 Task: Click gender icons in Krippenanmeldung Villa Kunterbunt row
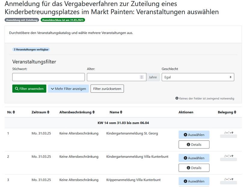pyautogui.click(x=229, y=179)
